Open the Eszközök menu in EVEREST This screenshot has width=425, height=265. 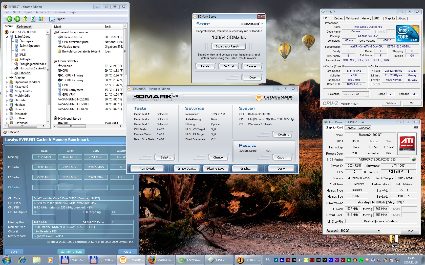pyautogui.click(x=59, y=12)
